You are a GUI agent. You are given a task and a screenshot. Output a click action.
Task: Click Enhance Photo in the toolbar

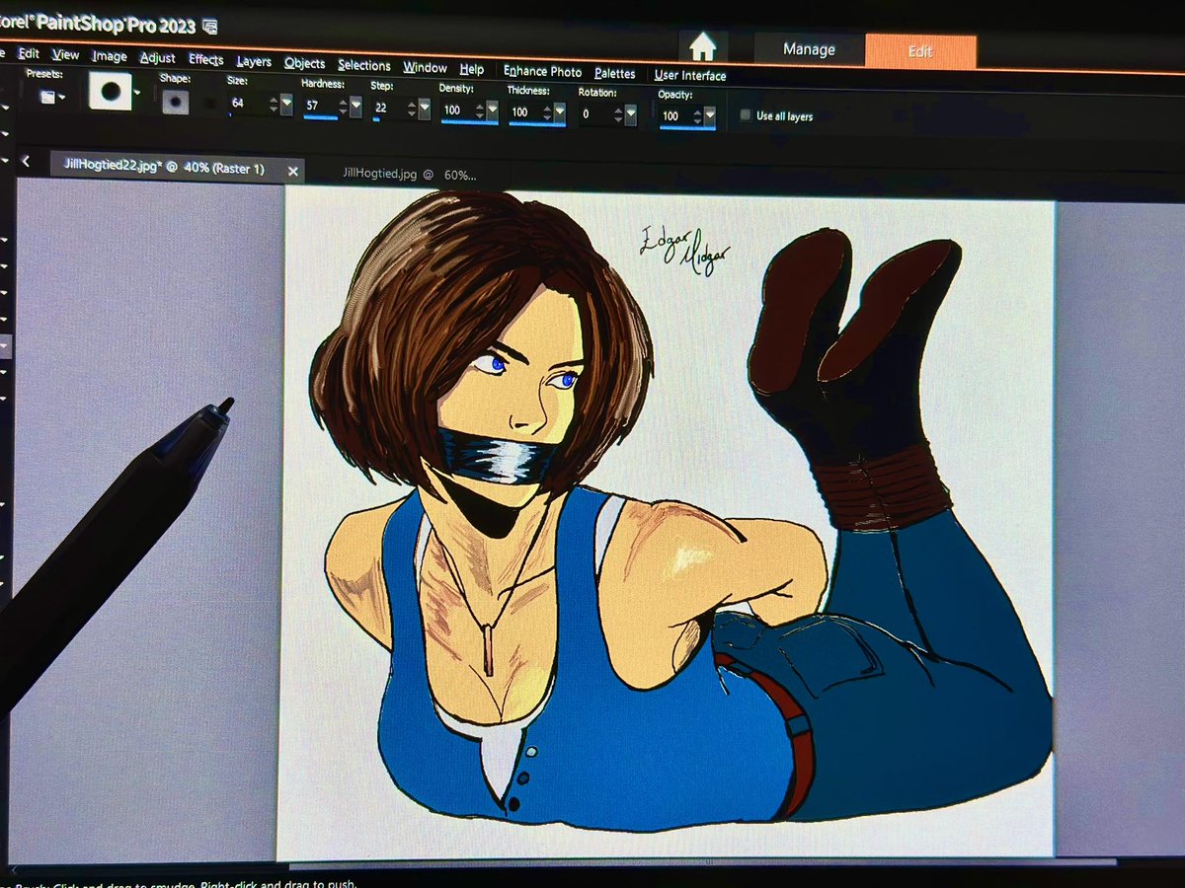pos(542,71)
